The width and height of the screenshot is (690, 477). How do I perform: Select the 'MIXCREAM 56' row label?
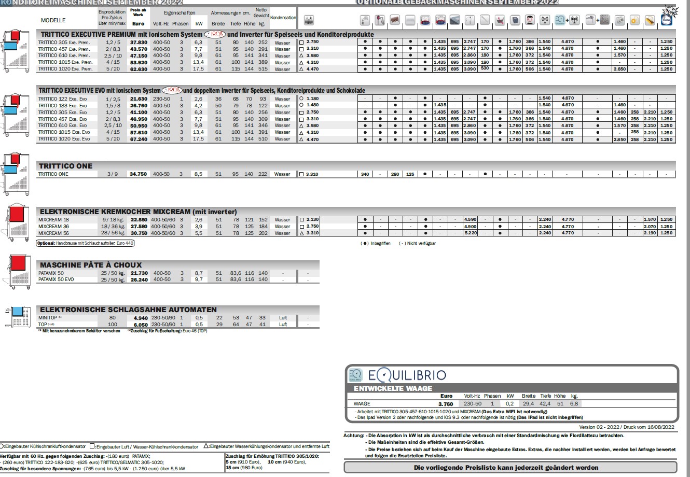(x=53, y=233)
